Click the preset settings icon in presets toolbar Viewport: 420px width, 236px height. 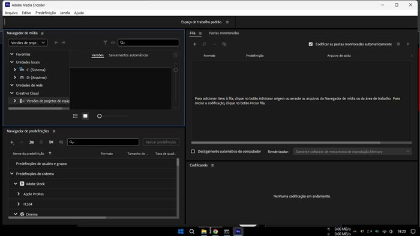pos(41,142)
